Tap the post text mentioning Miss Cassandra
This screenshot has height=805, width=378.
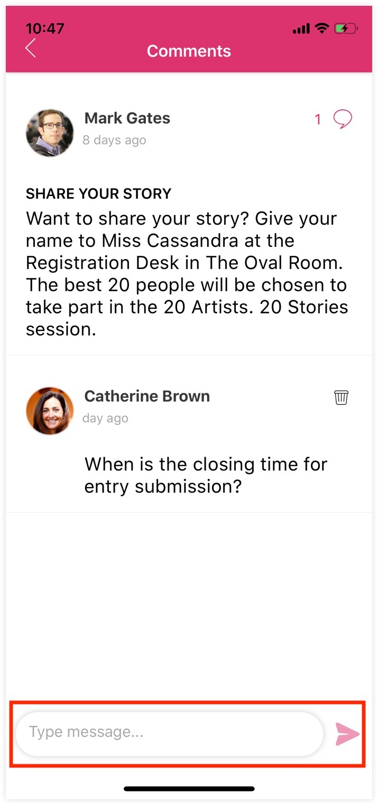[x=187, y=273]
